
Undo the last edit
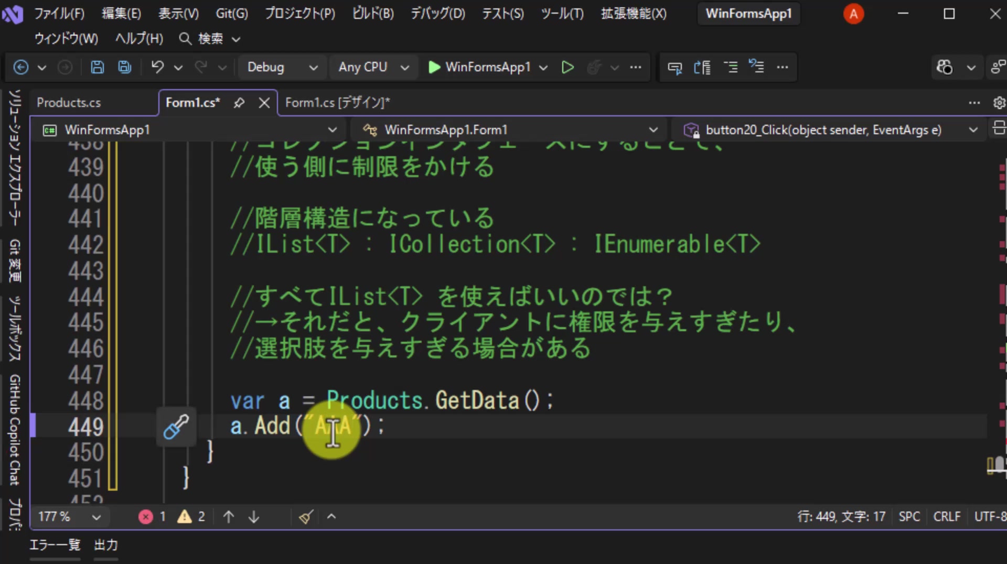point(157,67)
